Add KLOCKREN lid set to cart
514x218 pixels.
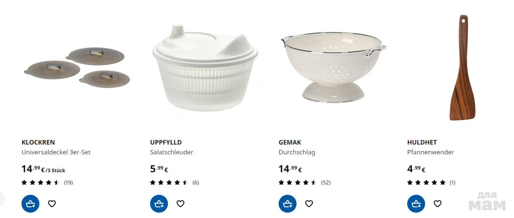pos(31,204)
